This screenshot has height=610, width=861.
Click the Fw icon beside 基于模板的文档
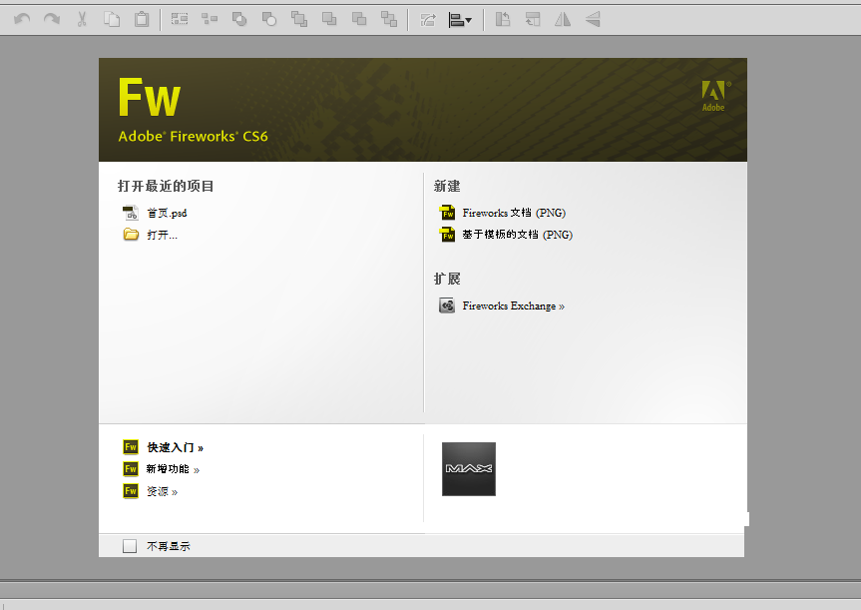coord(447,234)
